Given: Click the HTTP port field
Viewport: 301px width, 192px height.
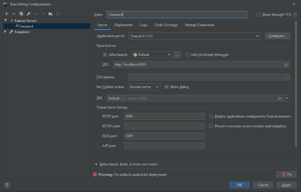Looking at the screenshot, I should coord(164,116).
